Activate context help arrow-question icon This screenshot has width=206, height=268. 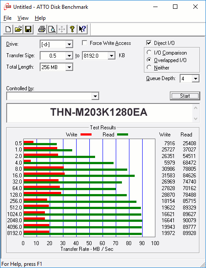(x=82, y=29)
